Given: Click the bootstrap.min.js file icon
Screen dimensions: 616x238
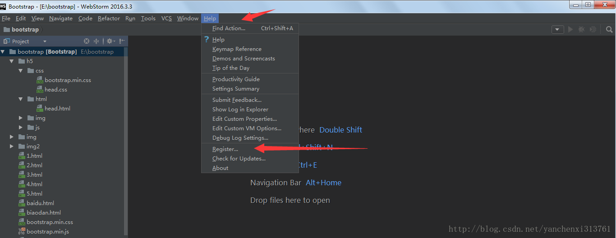Looking at the screenshot, I should pos(22,232).
